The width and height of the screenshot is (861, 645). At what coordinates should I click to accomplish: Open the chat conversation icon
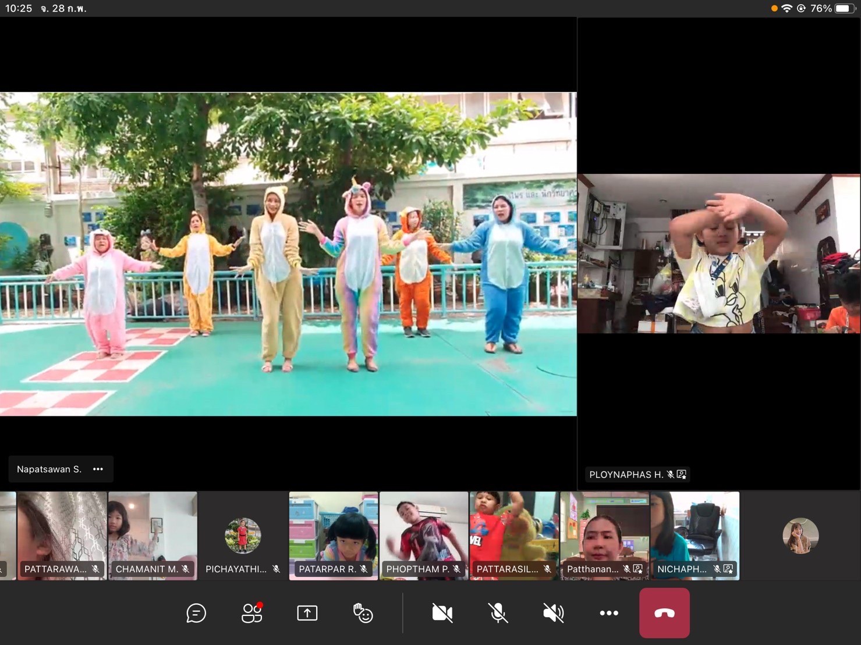click(196, 613)
